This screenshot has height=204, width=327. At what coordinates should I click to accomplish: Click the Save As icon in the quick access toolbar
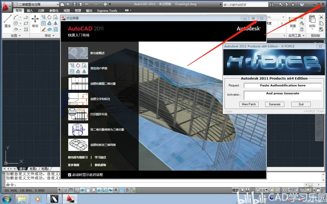(x=81, y=4)
